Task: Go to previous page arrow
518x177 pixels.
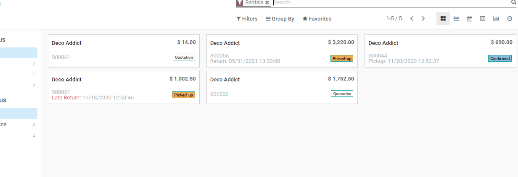Action: tap(412, 18)
